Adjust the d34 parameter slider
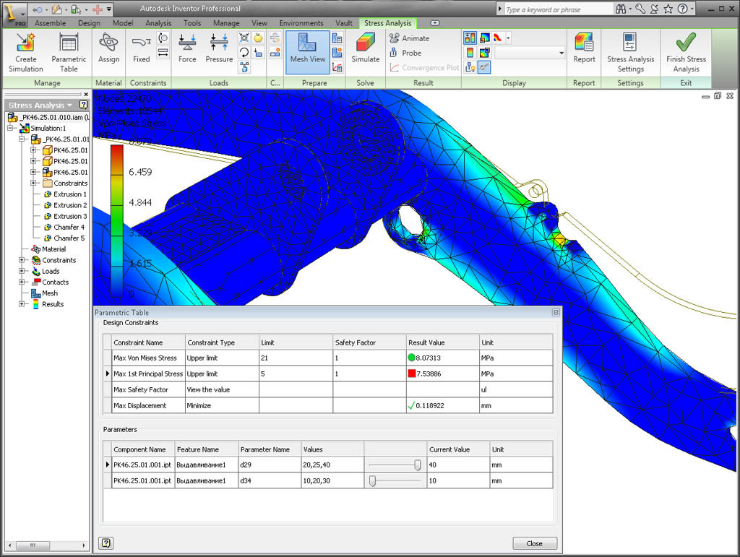Screen dimensions: 740x557 (372, 480)
